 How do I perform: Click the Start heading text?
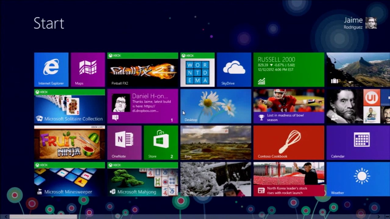[x=49, y=23]
